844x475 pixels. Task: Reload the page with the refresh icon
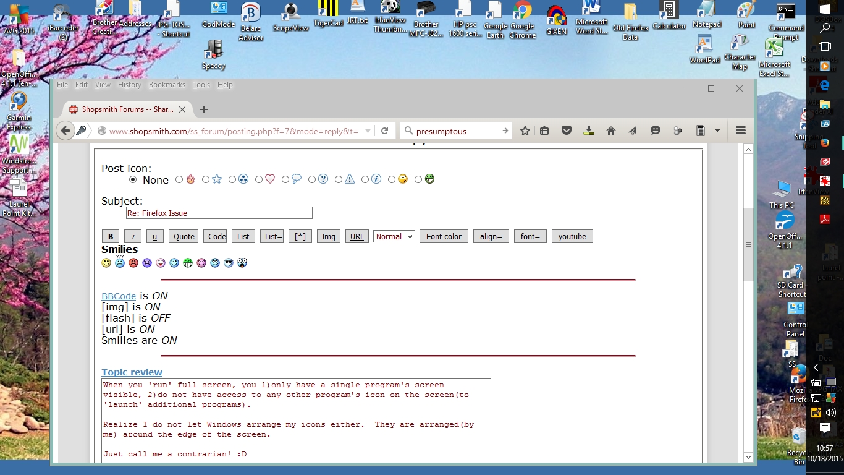[384, 131]
